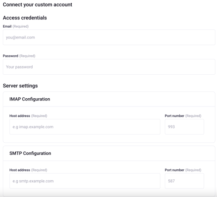Select the SMTP host address field
The height and width of the screenshot is (197, 217).
pyautogui.click(x=85, y=181)
